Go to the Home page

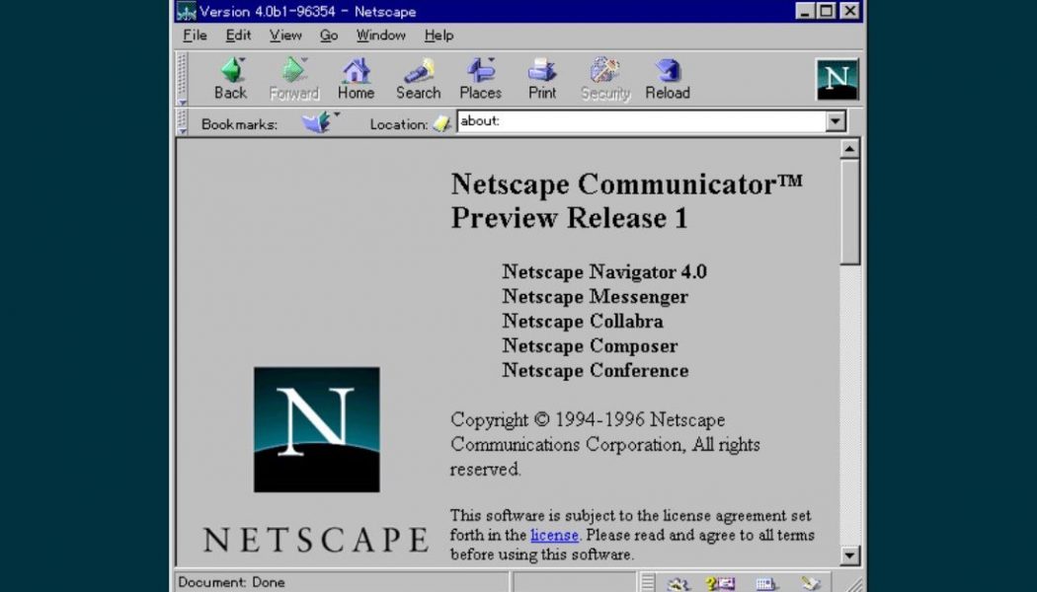pyautogui.click(x=356, y=79)
